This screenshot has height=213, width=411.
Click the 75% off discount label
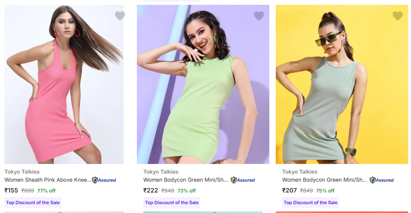pyautogui.click(x=326, y=191)
